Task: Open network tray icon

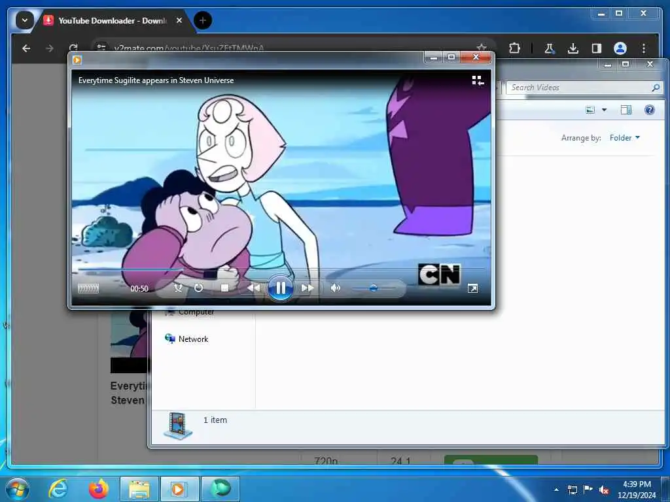Action: point(572,490)
